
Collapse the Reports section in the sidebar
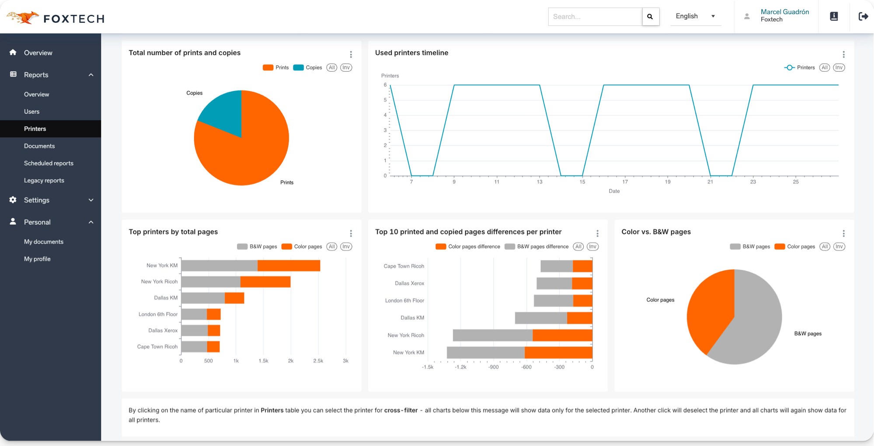click(51, 74)
